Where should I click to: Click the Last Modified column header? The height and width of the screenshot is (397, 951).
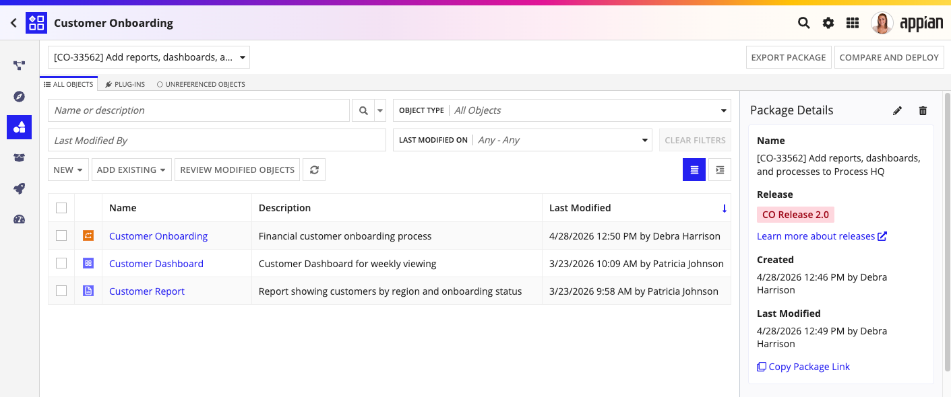pos(580,208)
